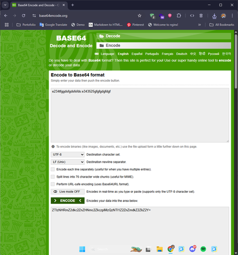
Task: Select Deutsch language
Action: tap(182, 54)
